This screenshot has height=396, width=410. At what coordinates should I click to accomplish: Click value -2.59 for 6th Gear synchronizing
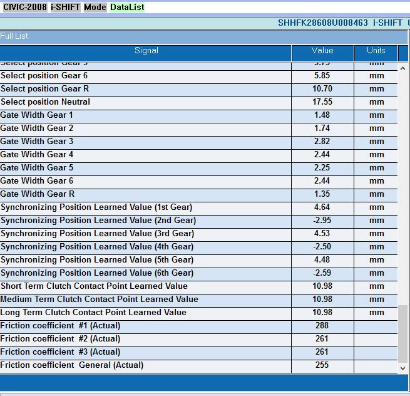point(322,273)
